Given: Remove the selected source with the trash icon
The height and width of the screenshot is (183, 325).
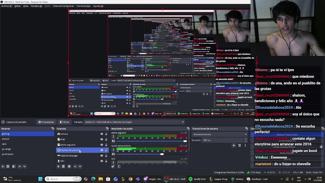Looking at the screenshot, I should point(63,166).
